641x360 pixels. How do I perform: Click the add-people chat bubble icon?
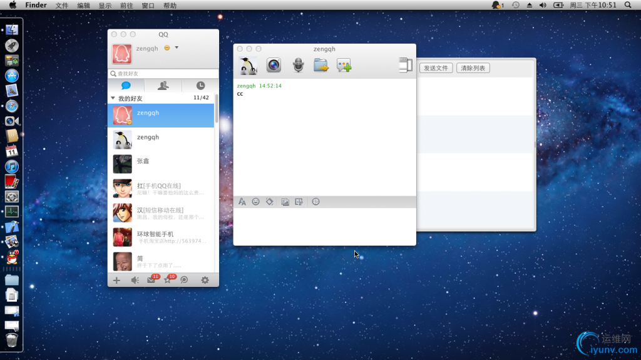pyautogui.click(x=344, y=65)
